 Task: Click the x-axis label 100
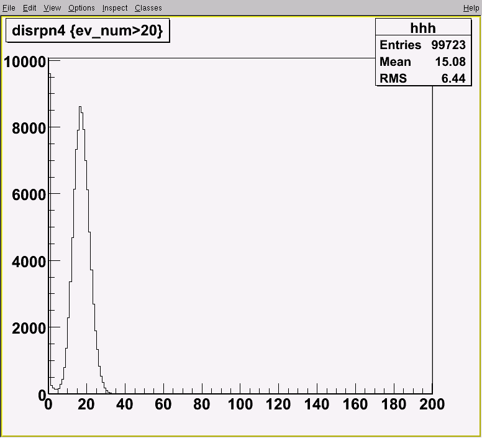point(240,404)
